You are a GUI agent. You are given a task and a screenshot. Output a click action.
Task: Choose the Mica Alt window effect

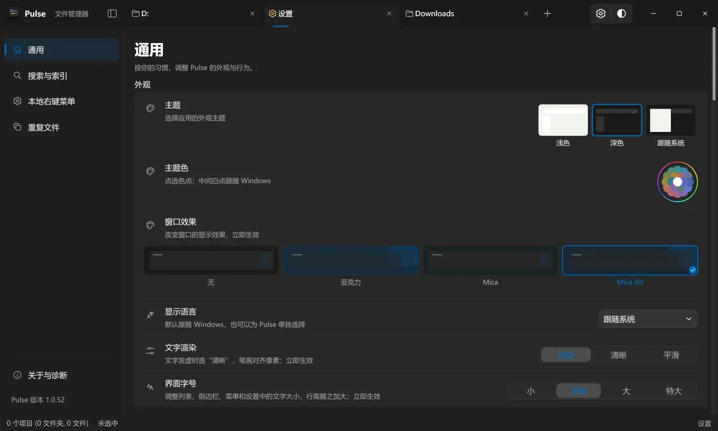pos(630,260)
